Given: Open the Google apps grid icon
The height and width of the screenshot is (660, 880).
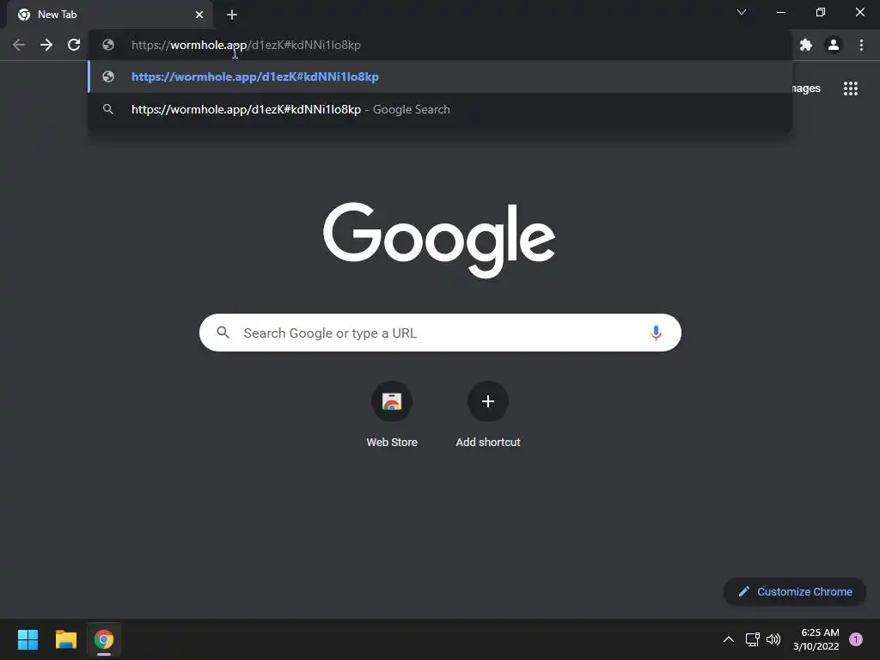Looking at the screenshot, I should 850,89.
